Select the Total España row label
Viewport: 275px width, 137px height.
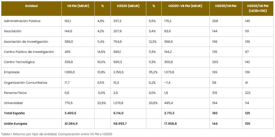14,113
